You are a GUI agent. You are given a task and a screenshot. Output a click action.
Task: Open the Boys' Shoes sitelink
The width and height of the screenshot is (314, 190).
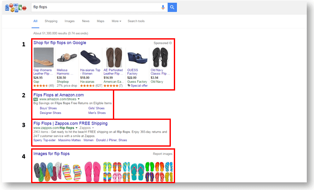(48, 108)
